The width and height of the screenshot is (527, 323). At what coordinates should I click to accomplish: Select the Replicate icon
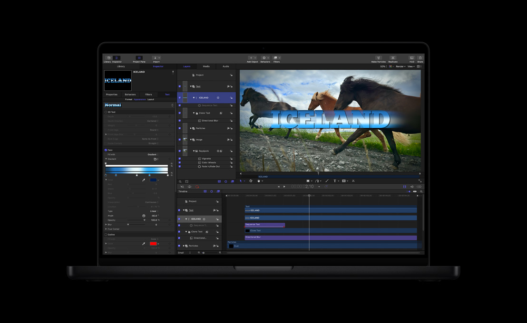tap(393, 58)
